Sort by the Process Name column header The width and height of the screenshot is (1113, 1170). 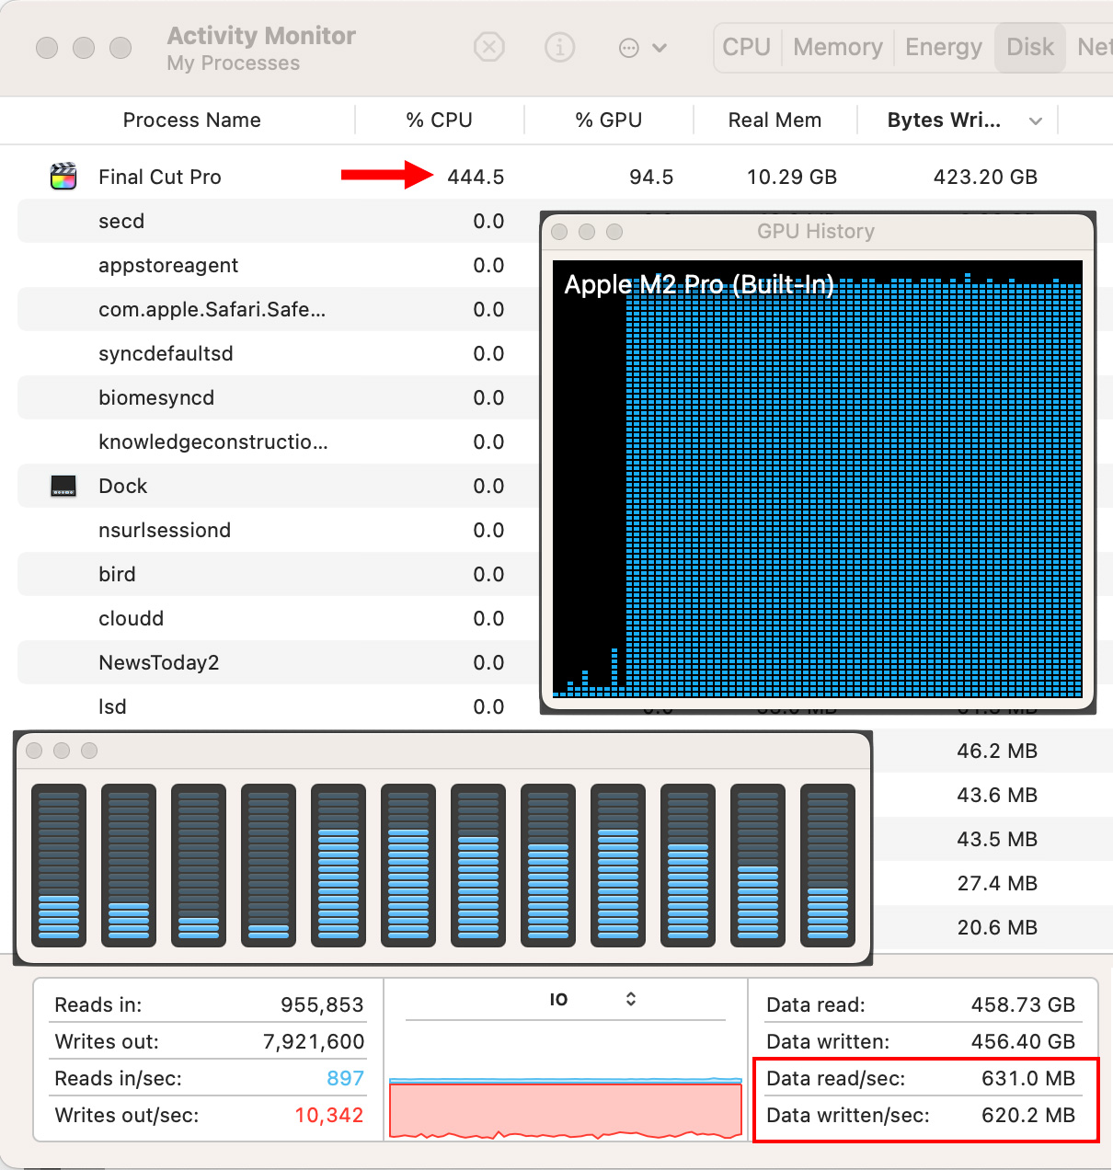[192, 120]
